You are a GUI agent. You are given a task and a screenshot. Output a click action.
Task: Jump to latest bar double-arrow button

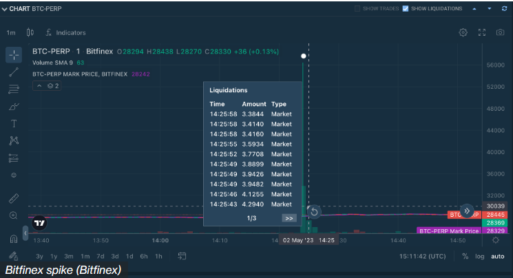(467, 211)
